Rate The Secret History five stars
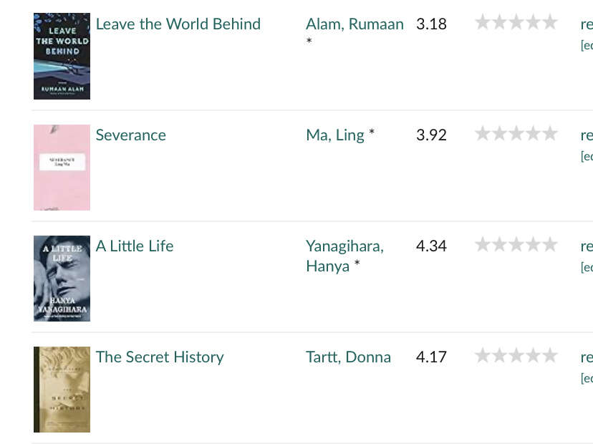 550,355
